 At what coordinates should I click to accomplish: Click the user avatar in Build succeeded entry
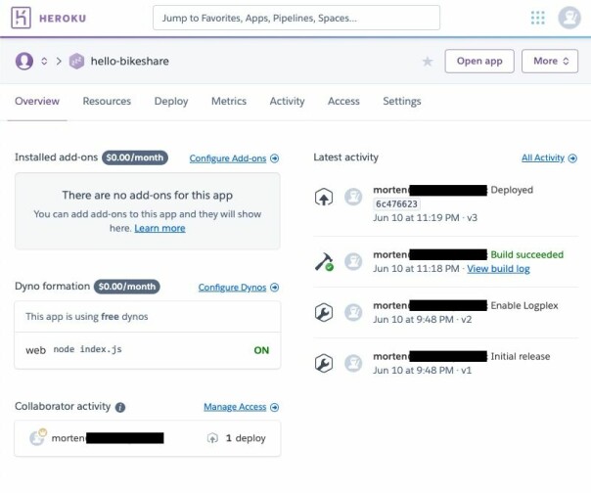coord(353,261)
